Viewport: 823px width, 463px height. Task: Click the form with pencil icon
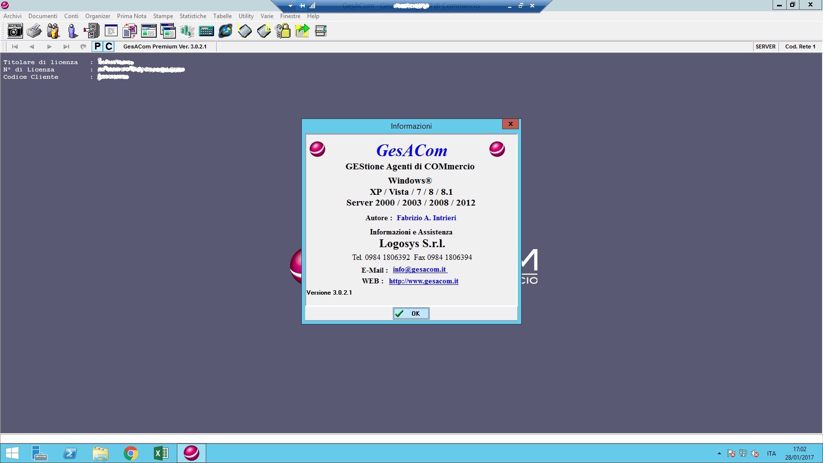coord(321,31)
